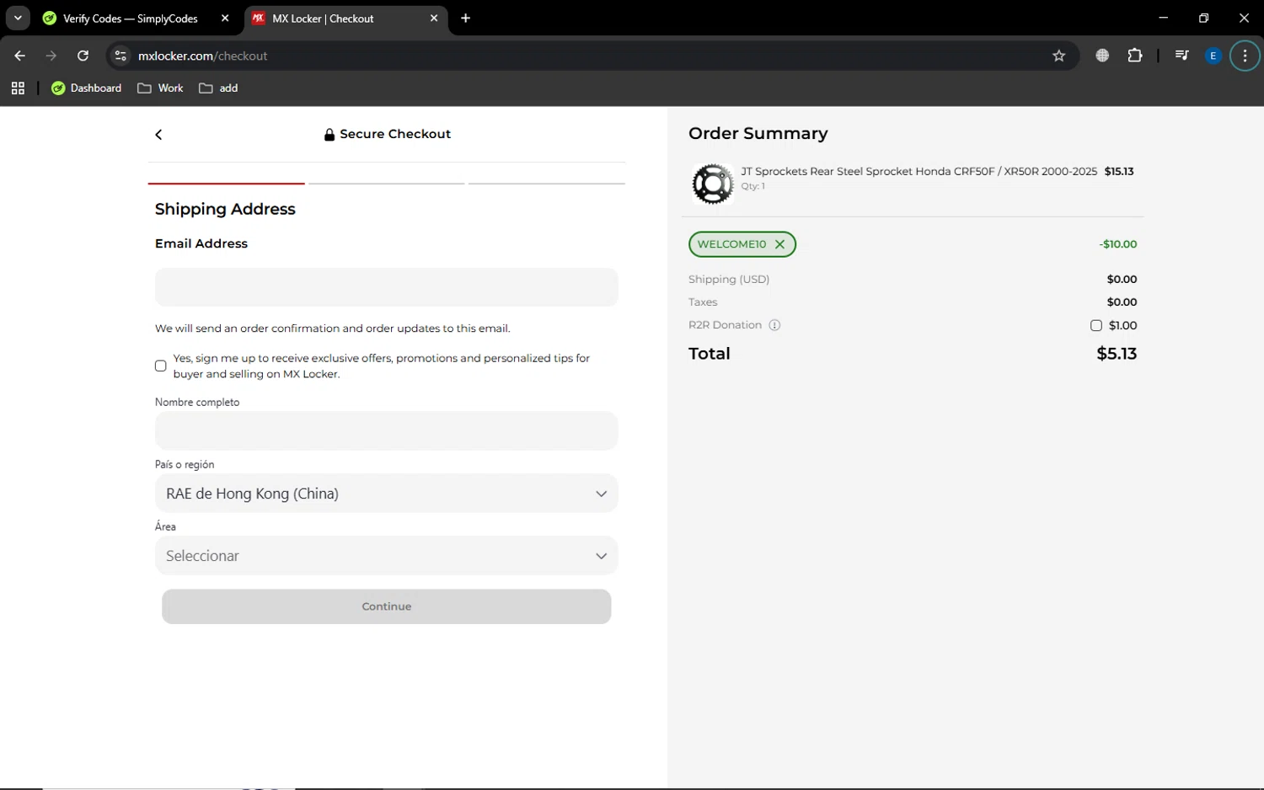Open the R2R Donation info icon
This screenshot has height=790, width=1264.
[774, 325]
